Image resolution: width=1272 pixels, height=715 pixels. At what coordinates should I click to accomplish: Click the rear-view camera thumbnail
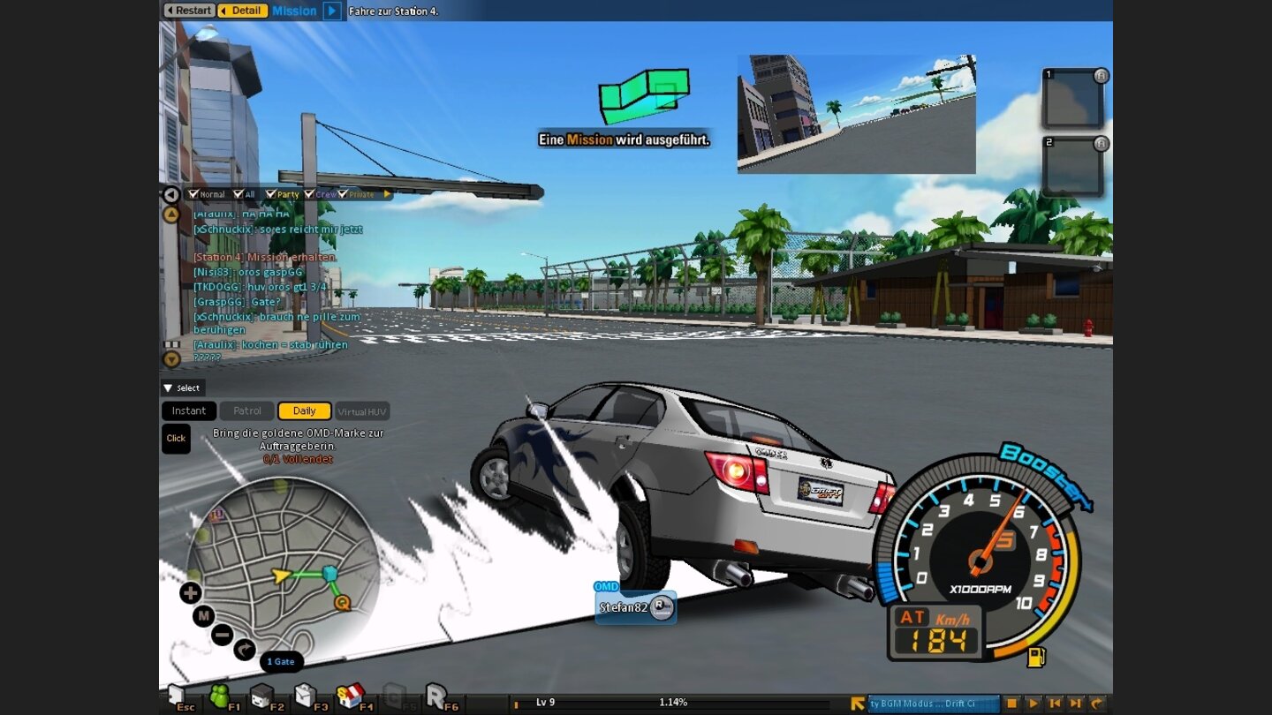tap(857, 114)
